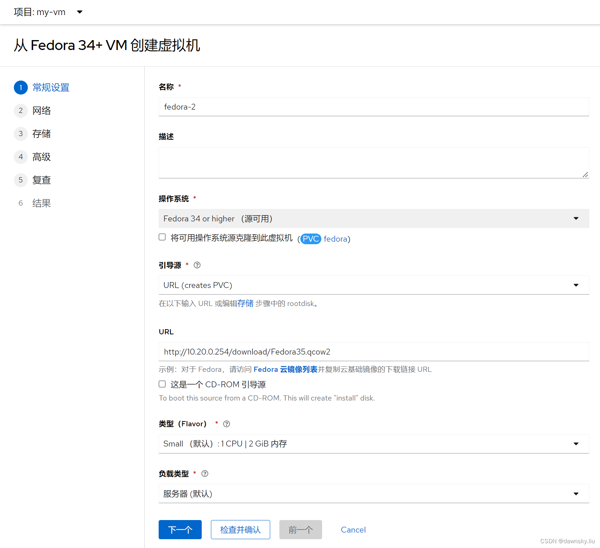Viewport: 600px width, 548px height.
Task: Open the project my-vm dropdown
Action: 48,12
